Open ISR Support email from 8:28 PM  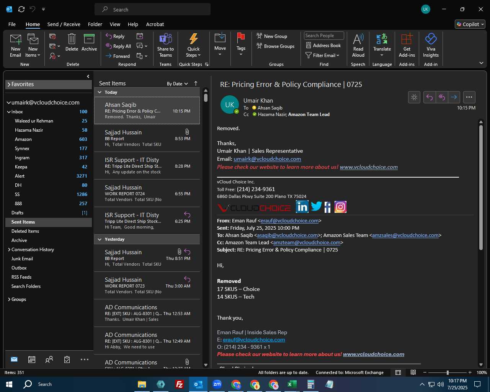pyautogui.click(x=147, y=166)
